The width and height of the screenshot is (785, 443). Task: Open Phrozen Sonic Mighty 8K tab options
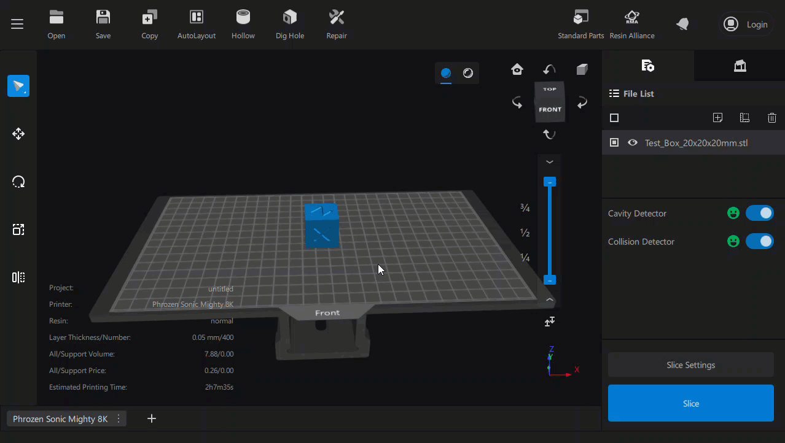pos(119,419)
